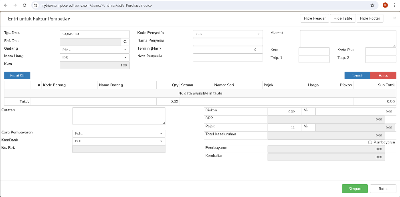Click the blue Import SN button

17,76
